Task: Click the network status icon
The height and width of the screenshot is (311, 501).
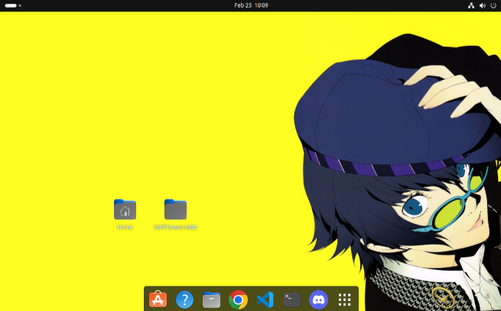Action: click(471, 5)
